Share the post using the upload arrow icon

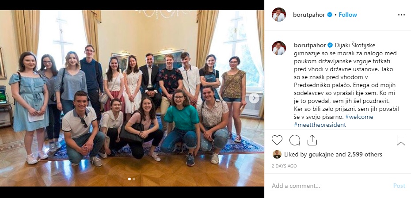coord(312,140)
